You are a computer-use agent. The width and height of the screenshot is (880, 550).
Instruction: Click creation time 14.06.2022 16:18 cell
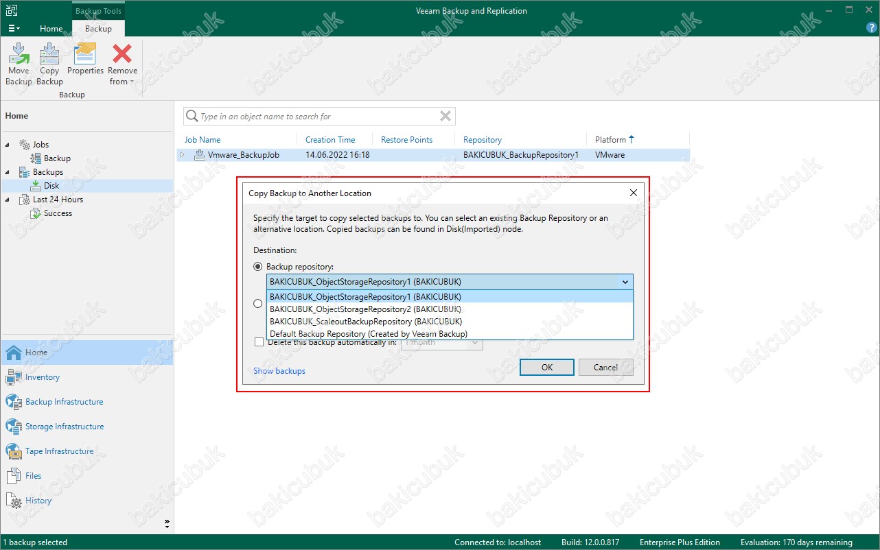pos(337,155)
